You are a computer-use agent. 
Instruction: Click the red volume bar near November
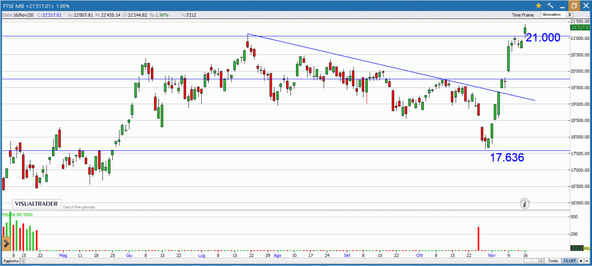[x=478, y=238]
